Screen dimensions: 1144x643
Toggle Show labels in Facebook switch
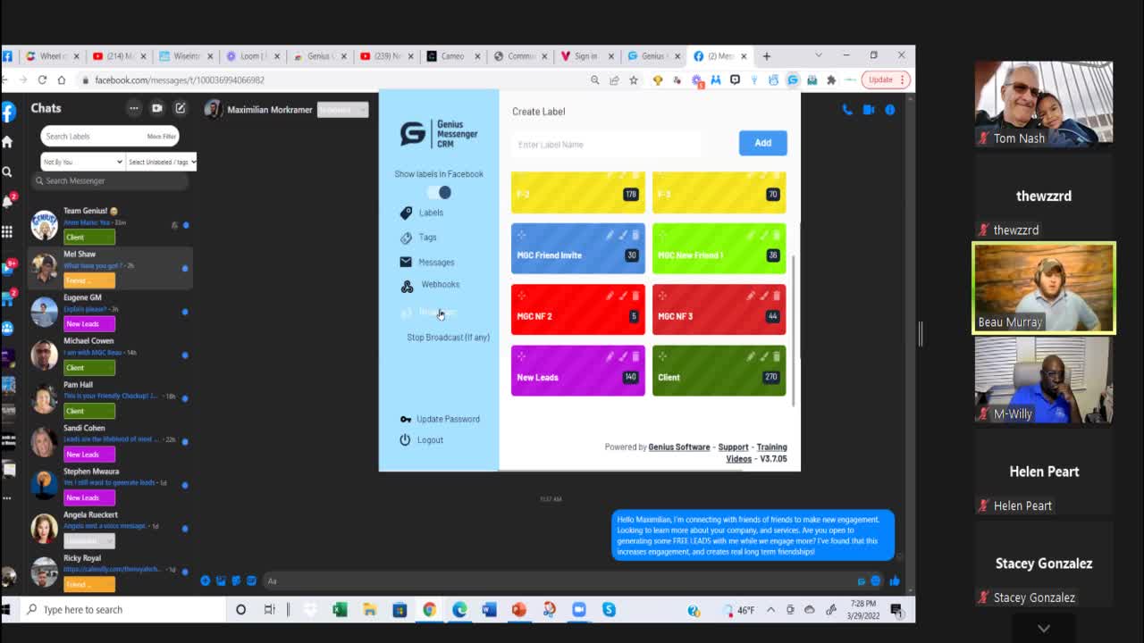click(x=439, y=192)
